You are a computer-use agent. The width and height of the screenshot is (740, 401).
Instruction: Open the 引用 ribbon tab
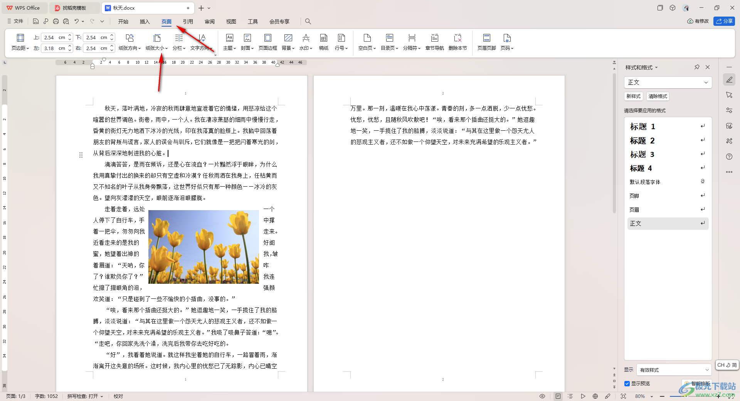188,22
